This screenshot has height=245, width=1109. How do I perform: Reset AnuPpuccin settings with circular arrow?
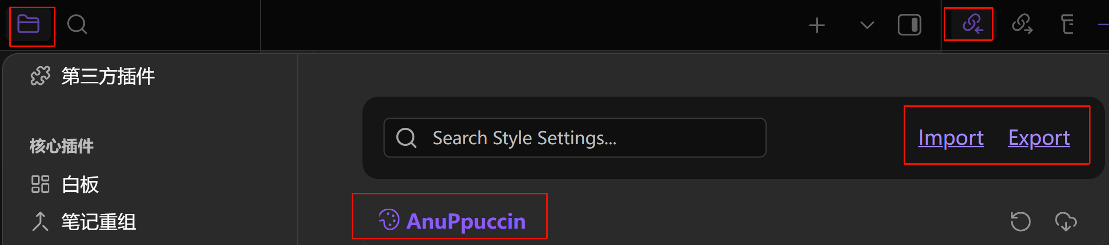coord(1020,221)
